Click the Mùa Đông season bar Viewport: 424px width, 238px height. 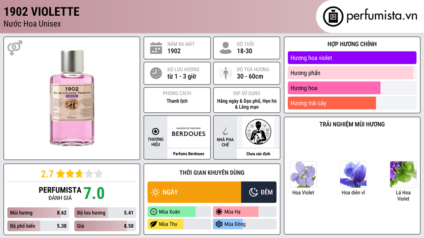pyautogui.click(x=245, y=224)
